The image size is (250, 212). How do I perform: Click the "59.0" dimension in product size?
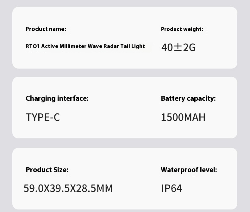(33, 188)
